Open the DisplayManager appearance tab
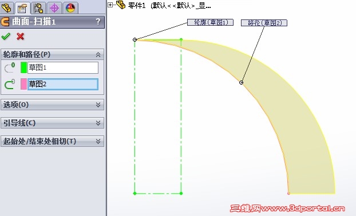 coord(70,7)
